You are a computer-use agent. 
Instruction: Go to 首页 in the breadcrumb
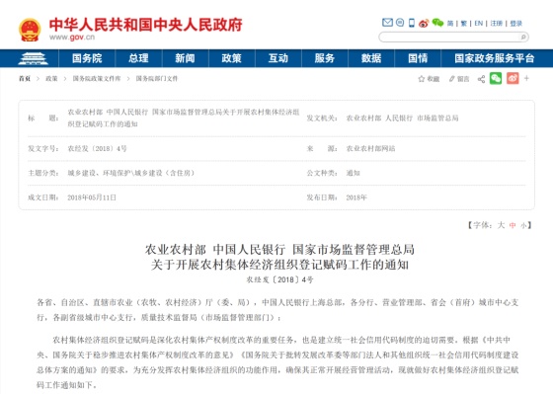(25, 79)
